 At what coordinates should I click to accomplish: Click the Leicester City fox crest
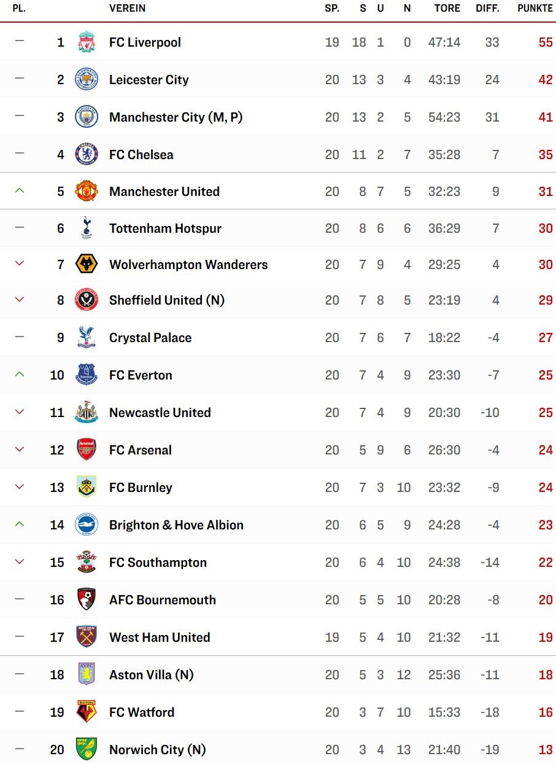point(87,80)
